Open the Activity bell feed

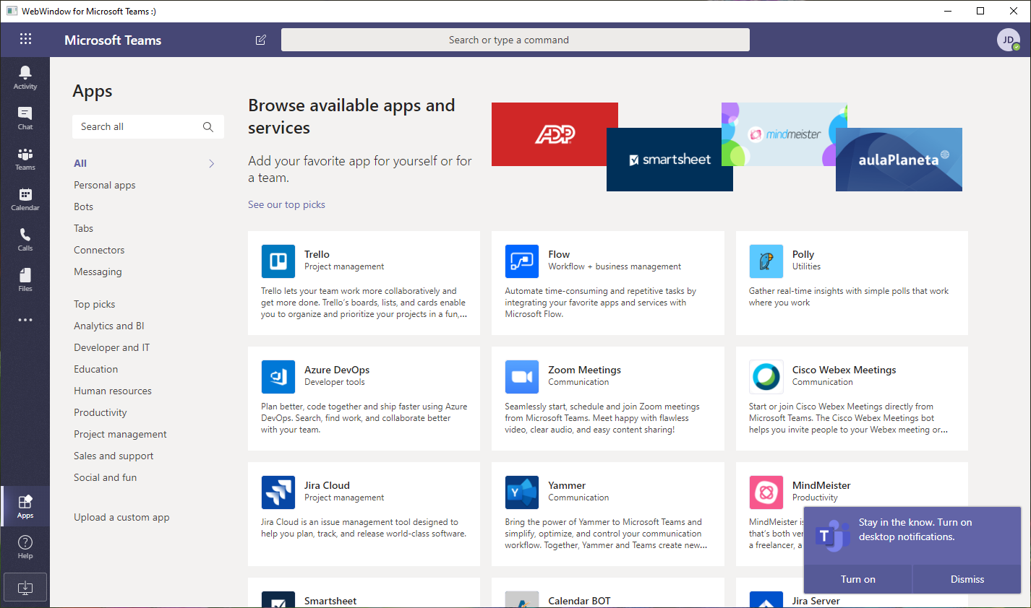[25, 77]
